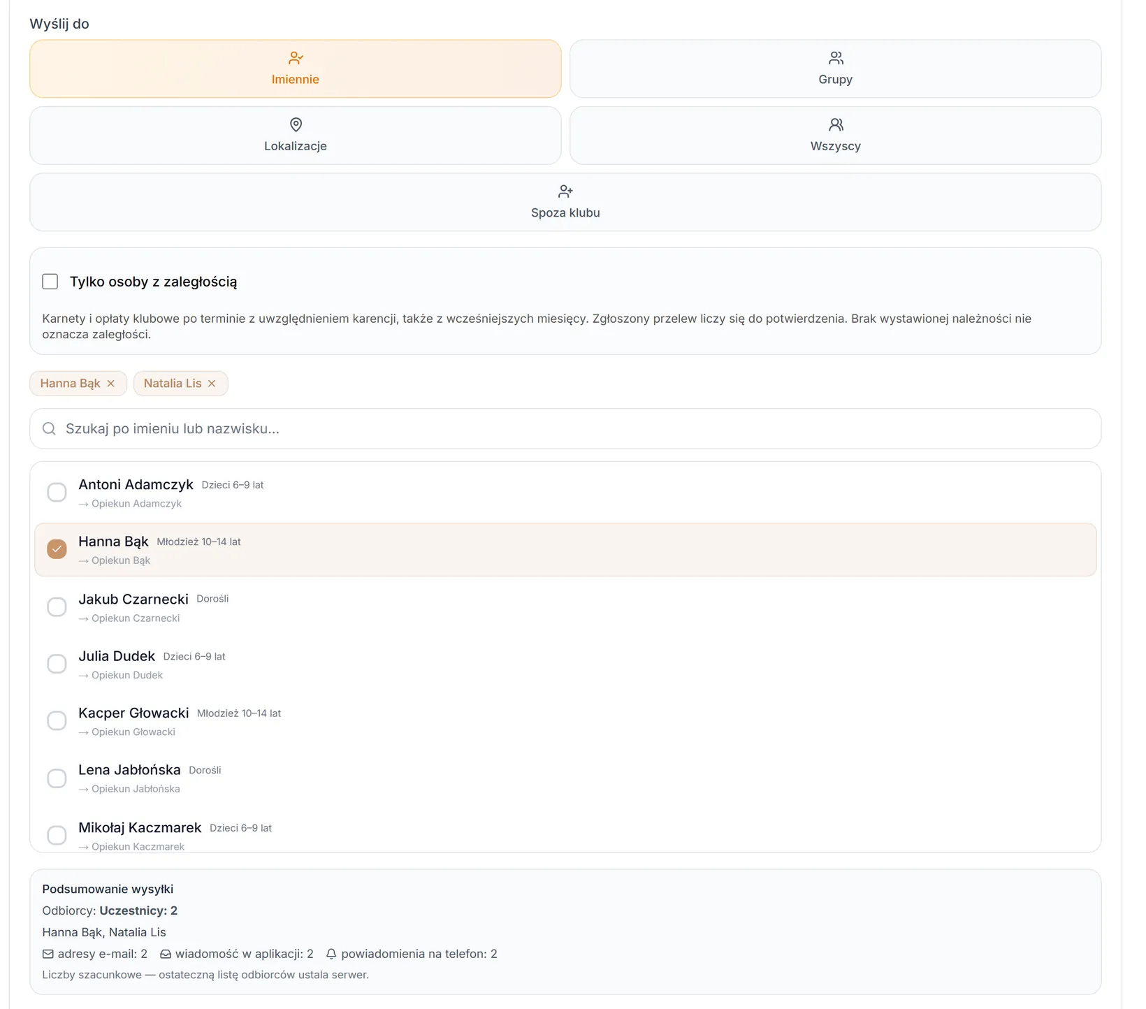Mark Kacper Głowacki as recipient
Viewport: 1146px width, 1009px height.
pos(57,720)
